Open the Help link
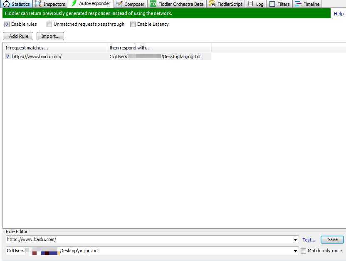The image size is (346, 261). [339, 14]
